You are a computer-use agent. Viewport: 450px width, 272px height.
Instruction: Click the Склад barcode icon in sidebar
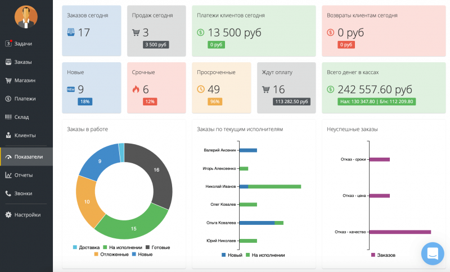[x=8, y=117]
